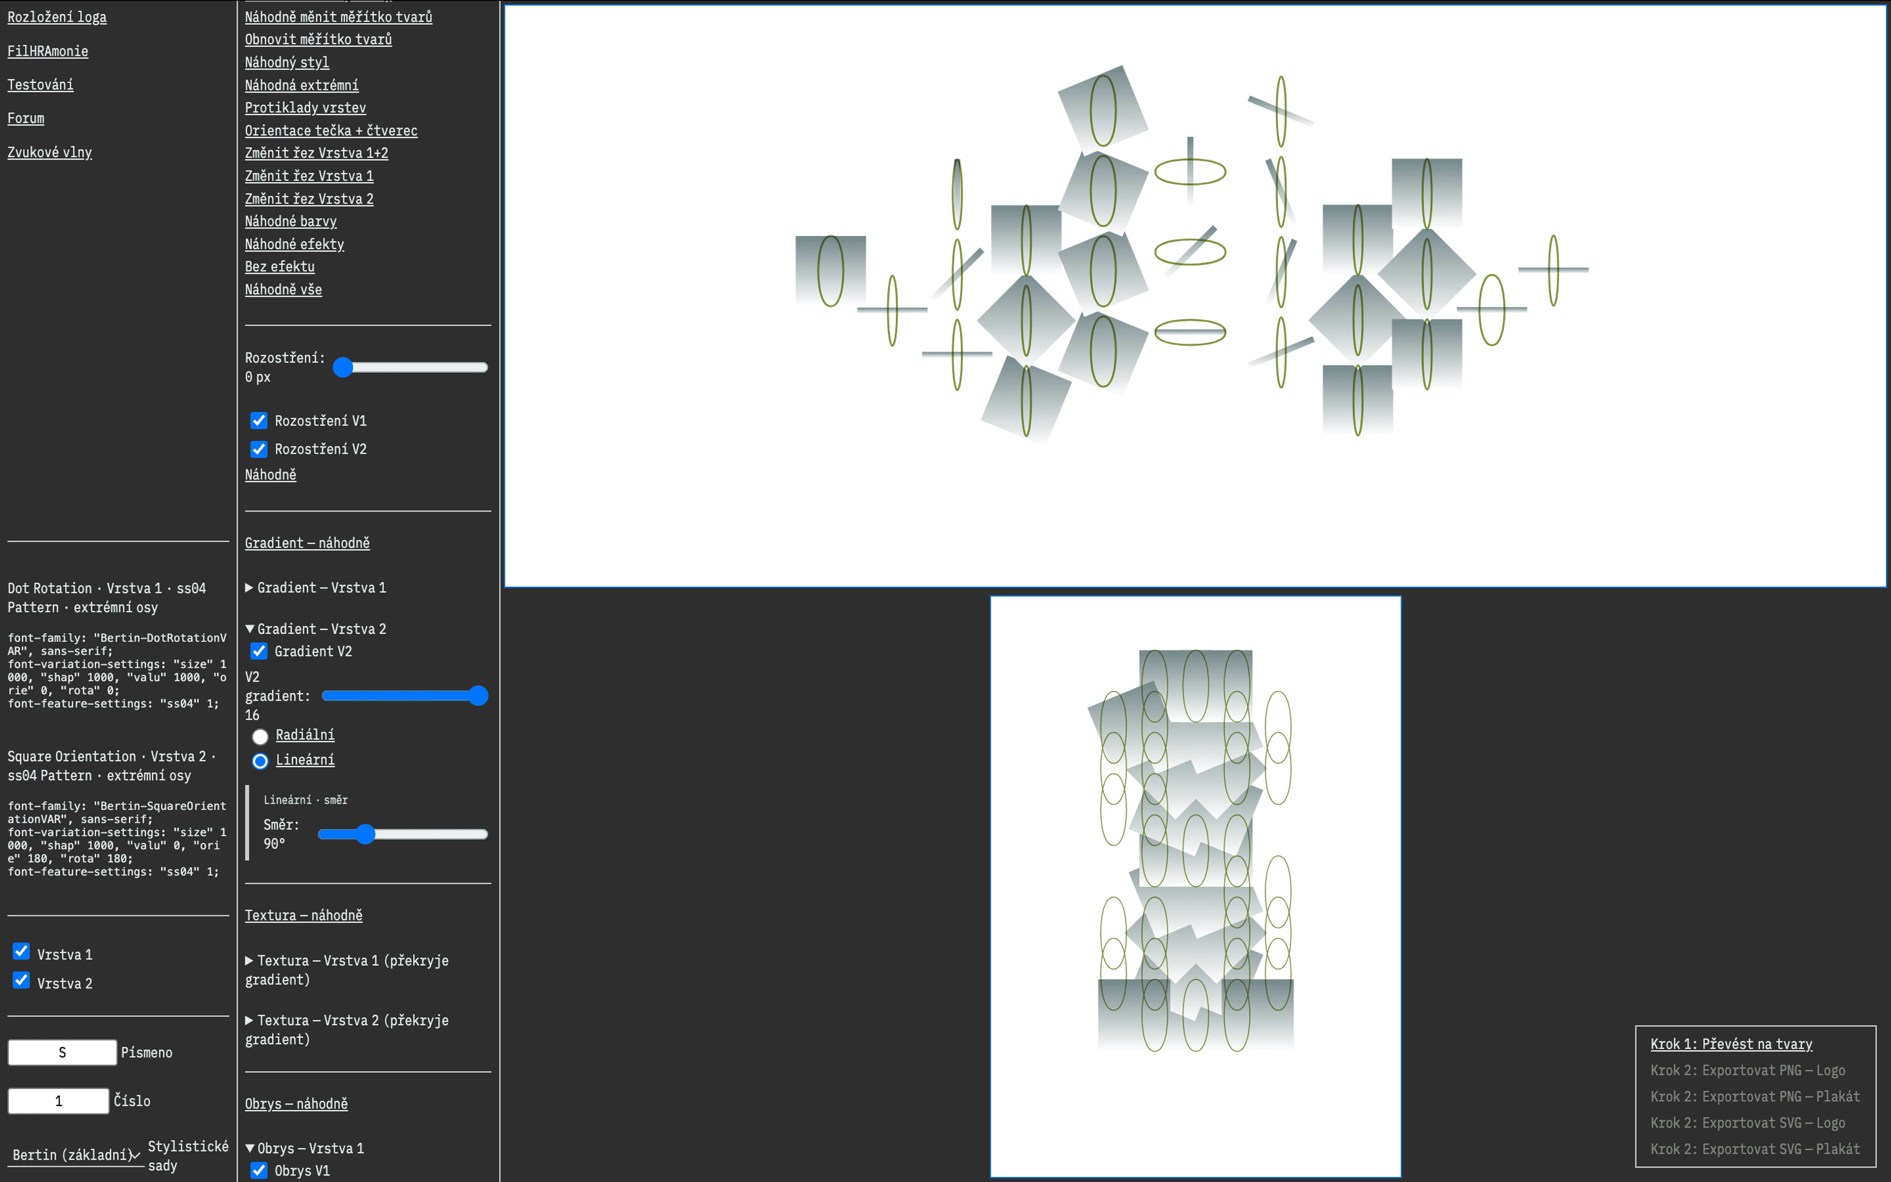Screen dimensions: 1891x1182
Task: Open the Forum link
Action: coord(26,118)
